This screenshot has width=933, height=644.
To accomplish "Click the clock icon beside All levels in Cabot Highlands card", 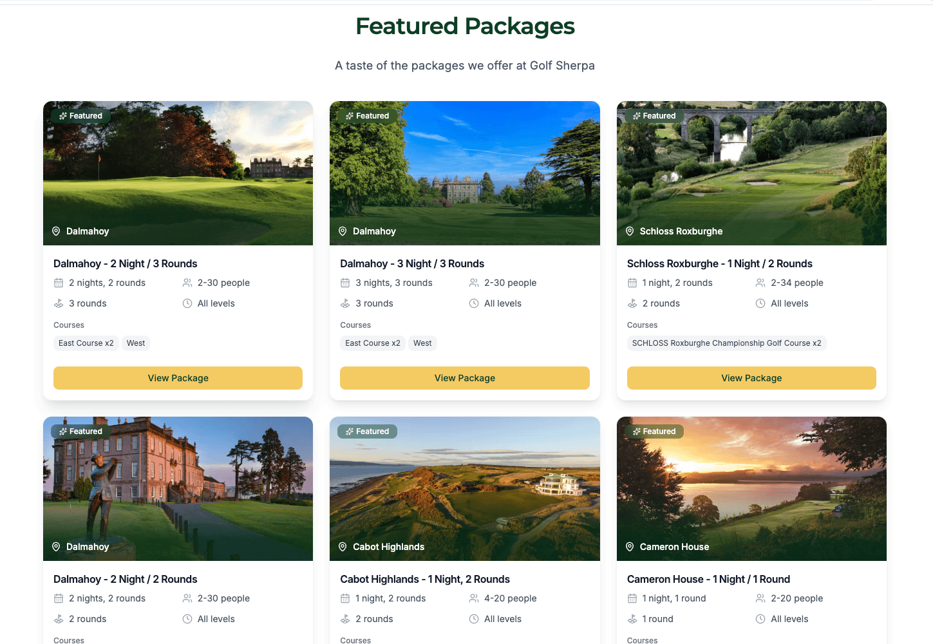I will 474,619.
